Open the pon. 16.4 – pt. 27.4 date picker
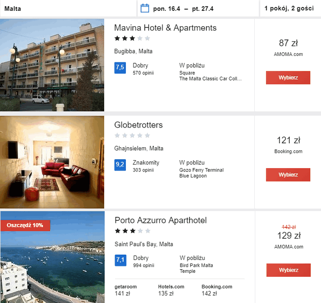Screen dimensions: 321x303 click(198, 8)
